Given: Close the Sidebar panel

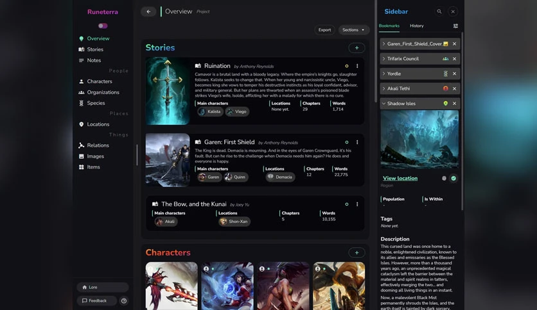Looking at the screenshot, I should pos(453,12).
